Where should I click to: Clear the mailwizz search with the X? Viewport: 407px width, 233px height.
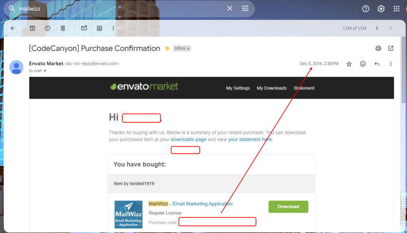230,9
